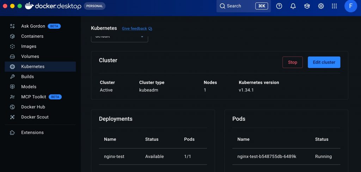Expand the namespace dropdown showing default
Screen dimensions: 361x172
(120, 37)
